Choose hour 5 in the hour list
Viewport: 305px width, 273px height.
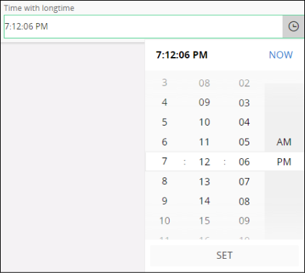pyautogui.click(x=165, y=122)
